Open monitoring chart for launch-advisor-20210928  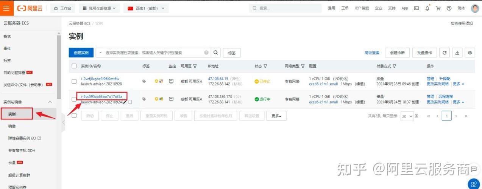[171, 81]
